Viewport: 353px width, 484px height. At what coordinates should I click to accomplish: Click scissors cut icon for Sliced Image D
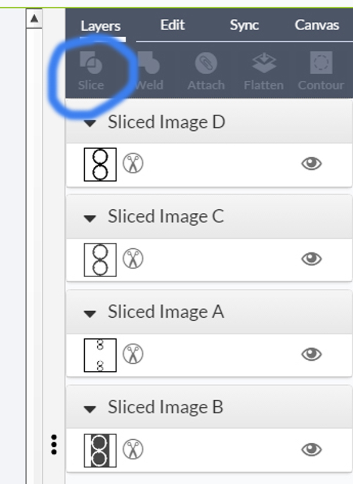(133, 163)
